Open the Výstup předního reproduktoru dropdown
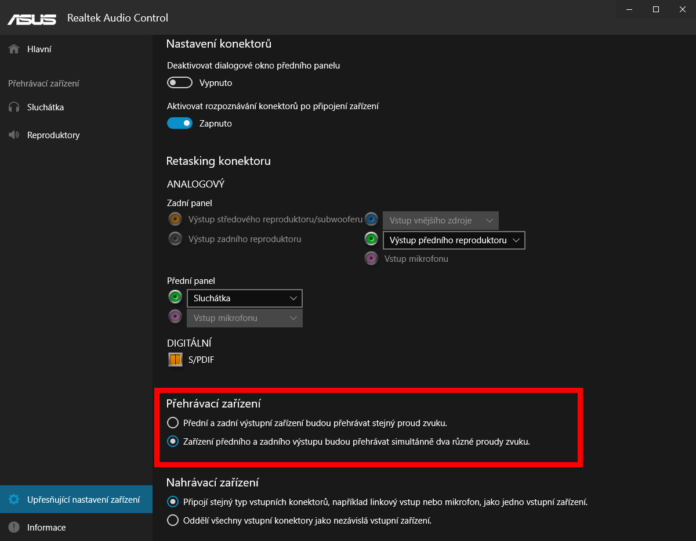696x541 pixels. click(x=454, y=240)
